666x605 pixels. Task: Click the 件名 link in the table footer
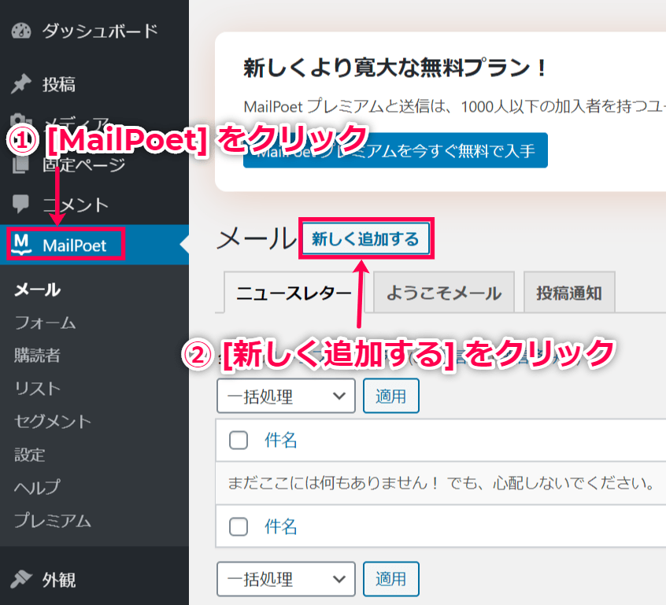point(281,526)
